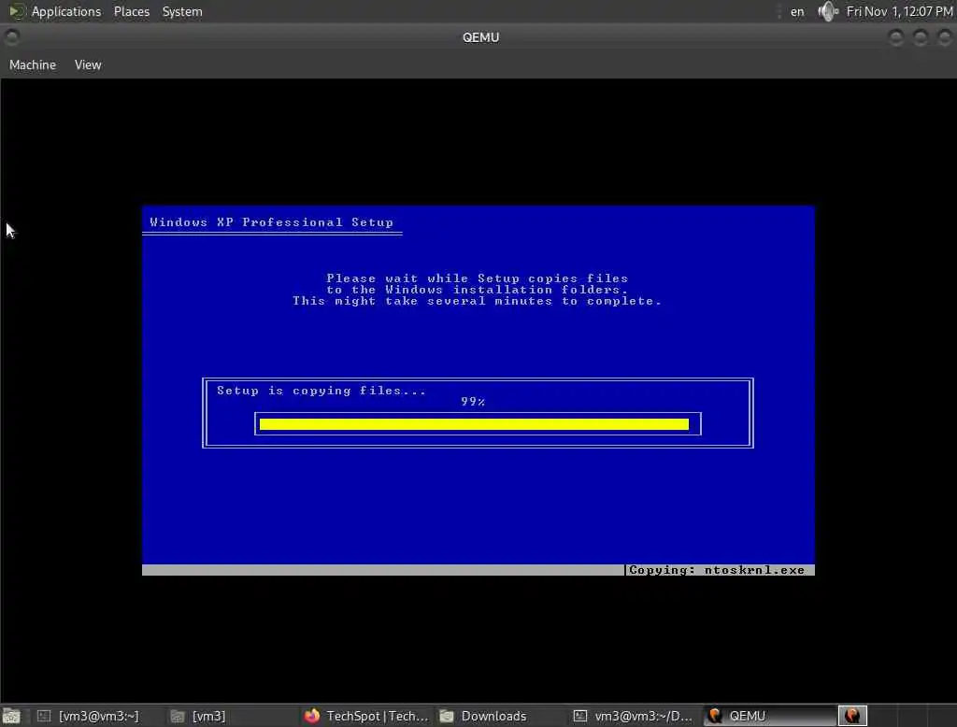Image resolution: width=957 pixels, height=727 pixels.
Task: Click the 99% progress text
Action: pos(473,402)
